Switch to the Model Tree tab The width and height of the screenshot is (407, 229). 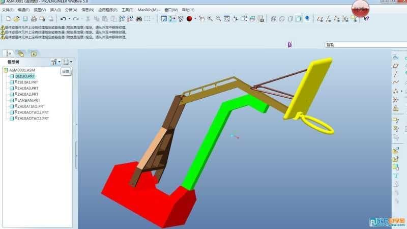(x=9, y=53)
